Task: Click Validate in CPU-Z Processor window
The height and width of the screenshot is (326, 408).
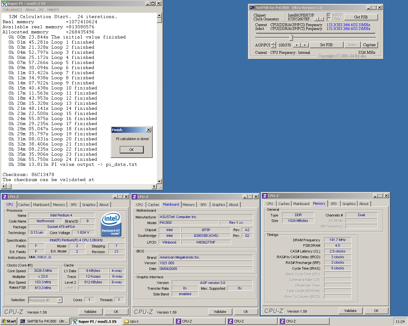Action: pyautogui.click(x=90, y=312)
